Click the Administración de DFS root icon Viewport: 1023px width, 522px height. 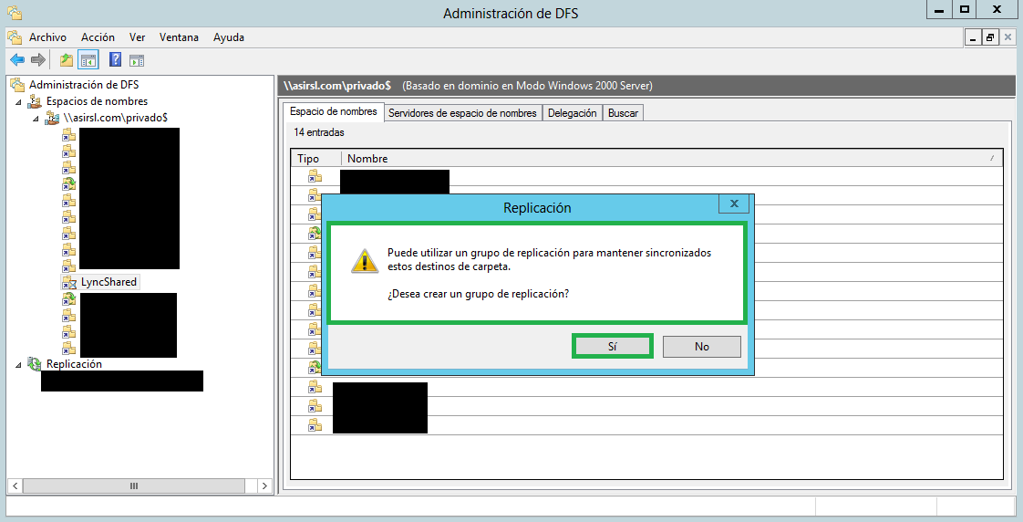18,84
